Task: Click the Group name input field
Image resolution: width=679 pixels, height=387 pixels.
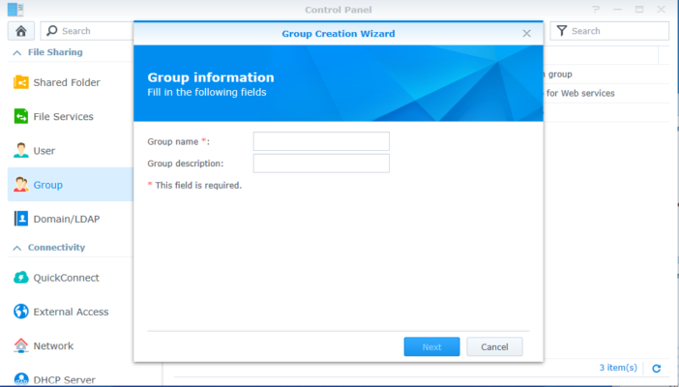Action: pos(321,141)
